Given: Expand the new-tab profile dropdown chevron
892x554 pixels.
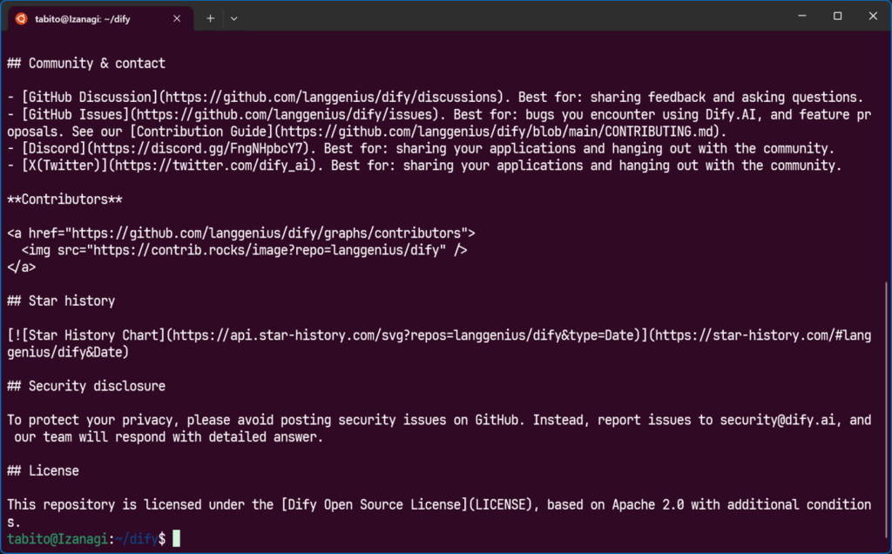Looking at the screenshot, I should tap(233, 19).
